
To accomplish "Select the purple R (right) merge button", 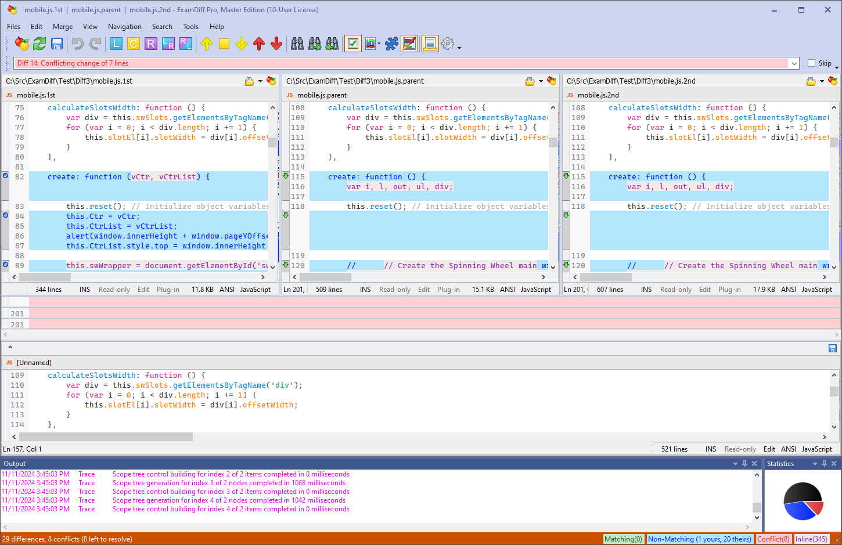I will click(151, 44).
